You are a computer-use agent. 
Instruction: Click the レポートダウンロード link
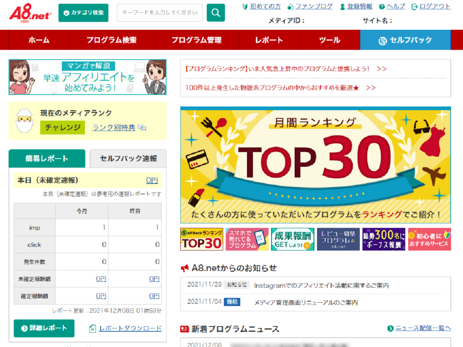[130, 328]
